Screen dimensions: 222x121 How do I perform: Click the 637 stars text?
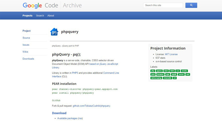pyautogui.click(x=160, y=58)
